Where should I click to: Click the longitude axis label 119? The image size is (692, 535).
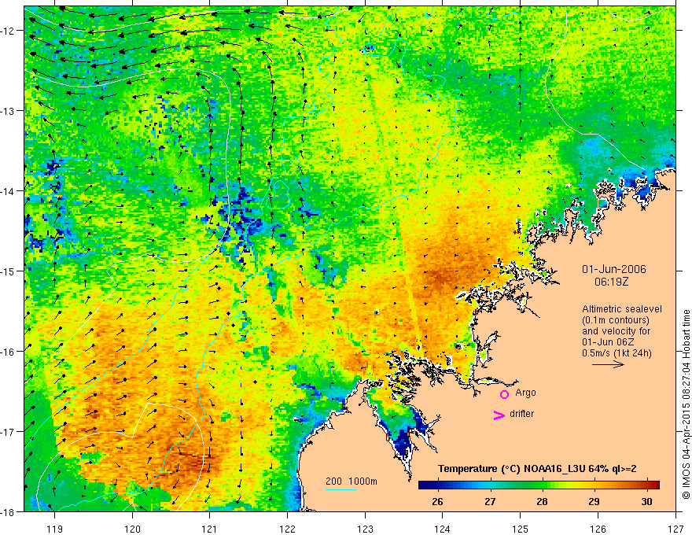(x=54, y=529)
